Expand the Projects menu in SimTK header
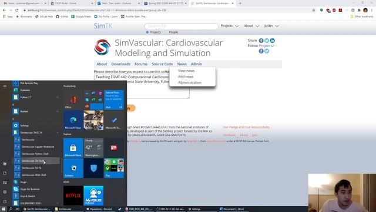This screenshot has width=376, height=212. click(x=230, y=26)
